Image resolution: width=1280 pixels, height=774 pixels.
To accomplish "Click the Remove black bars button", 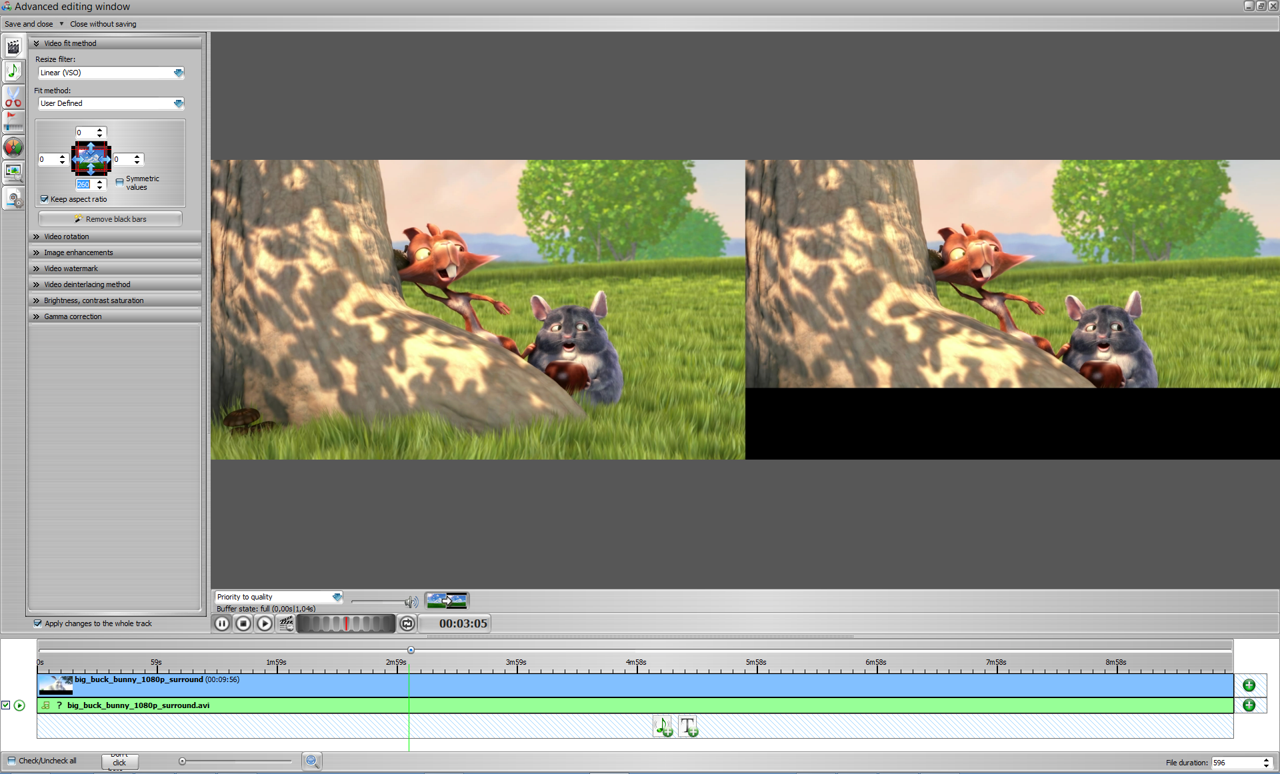I will click(x=110, y=219).
